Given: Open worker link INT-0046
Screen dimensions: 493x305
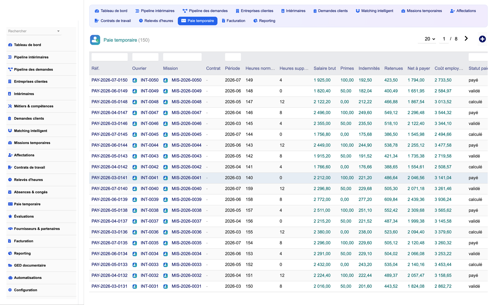Looking at the screenshot, I should tap(149, 124).
